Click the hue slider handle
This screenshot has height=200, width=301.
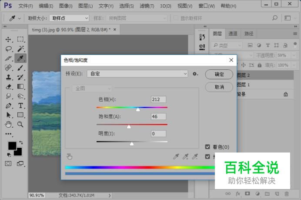tap(138, 109)
